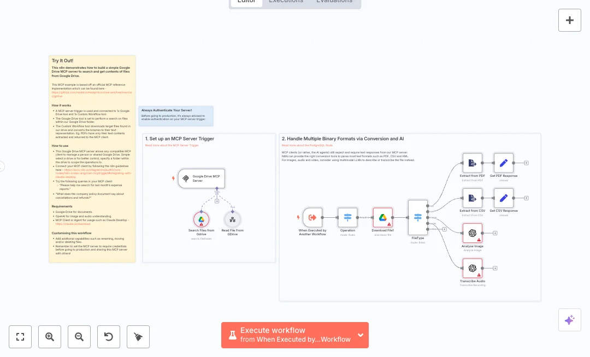Screen dimensions: 590x357
Task: Select the Download File1 Google Drive node
Action: pyautogui.click(x=382, y=217)
